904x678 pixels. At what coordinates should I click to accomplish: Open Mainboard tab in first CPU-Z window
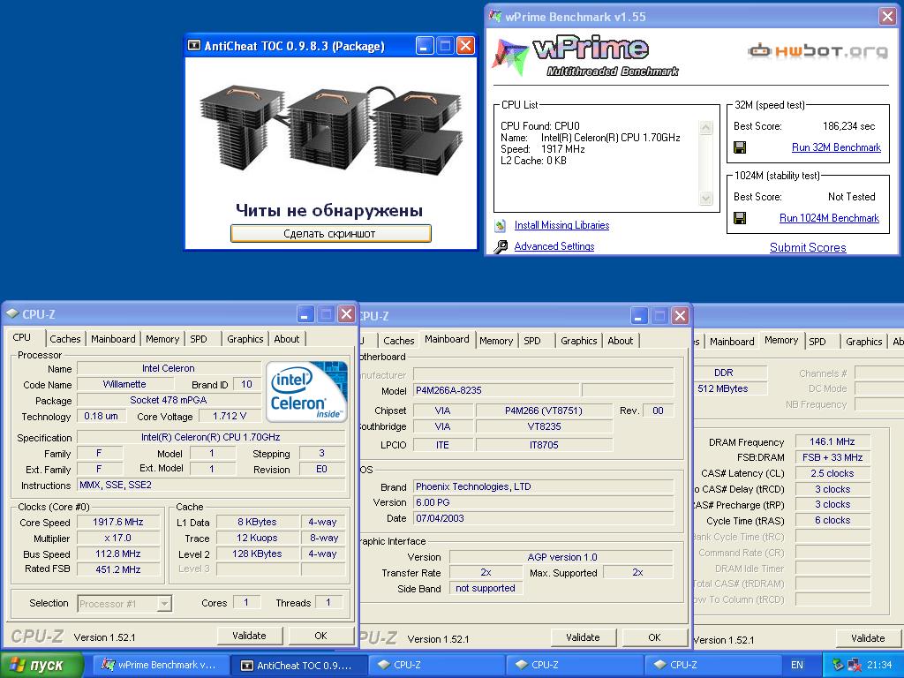click(x=113, y=339)
